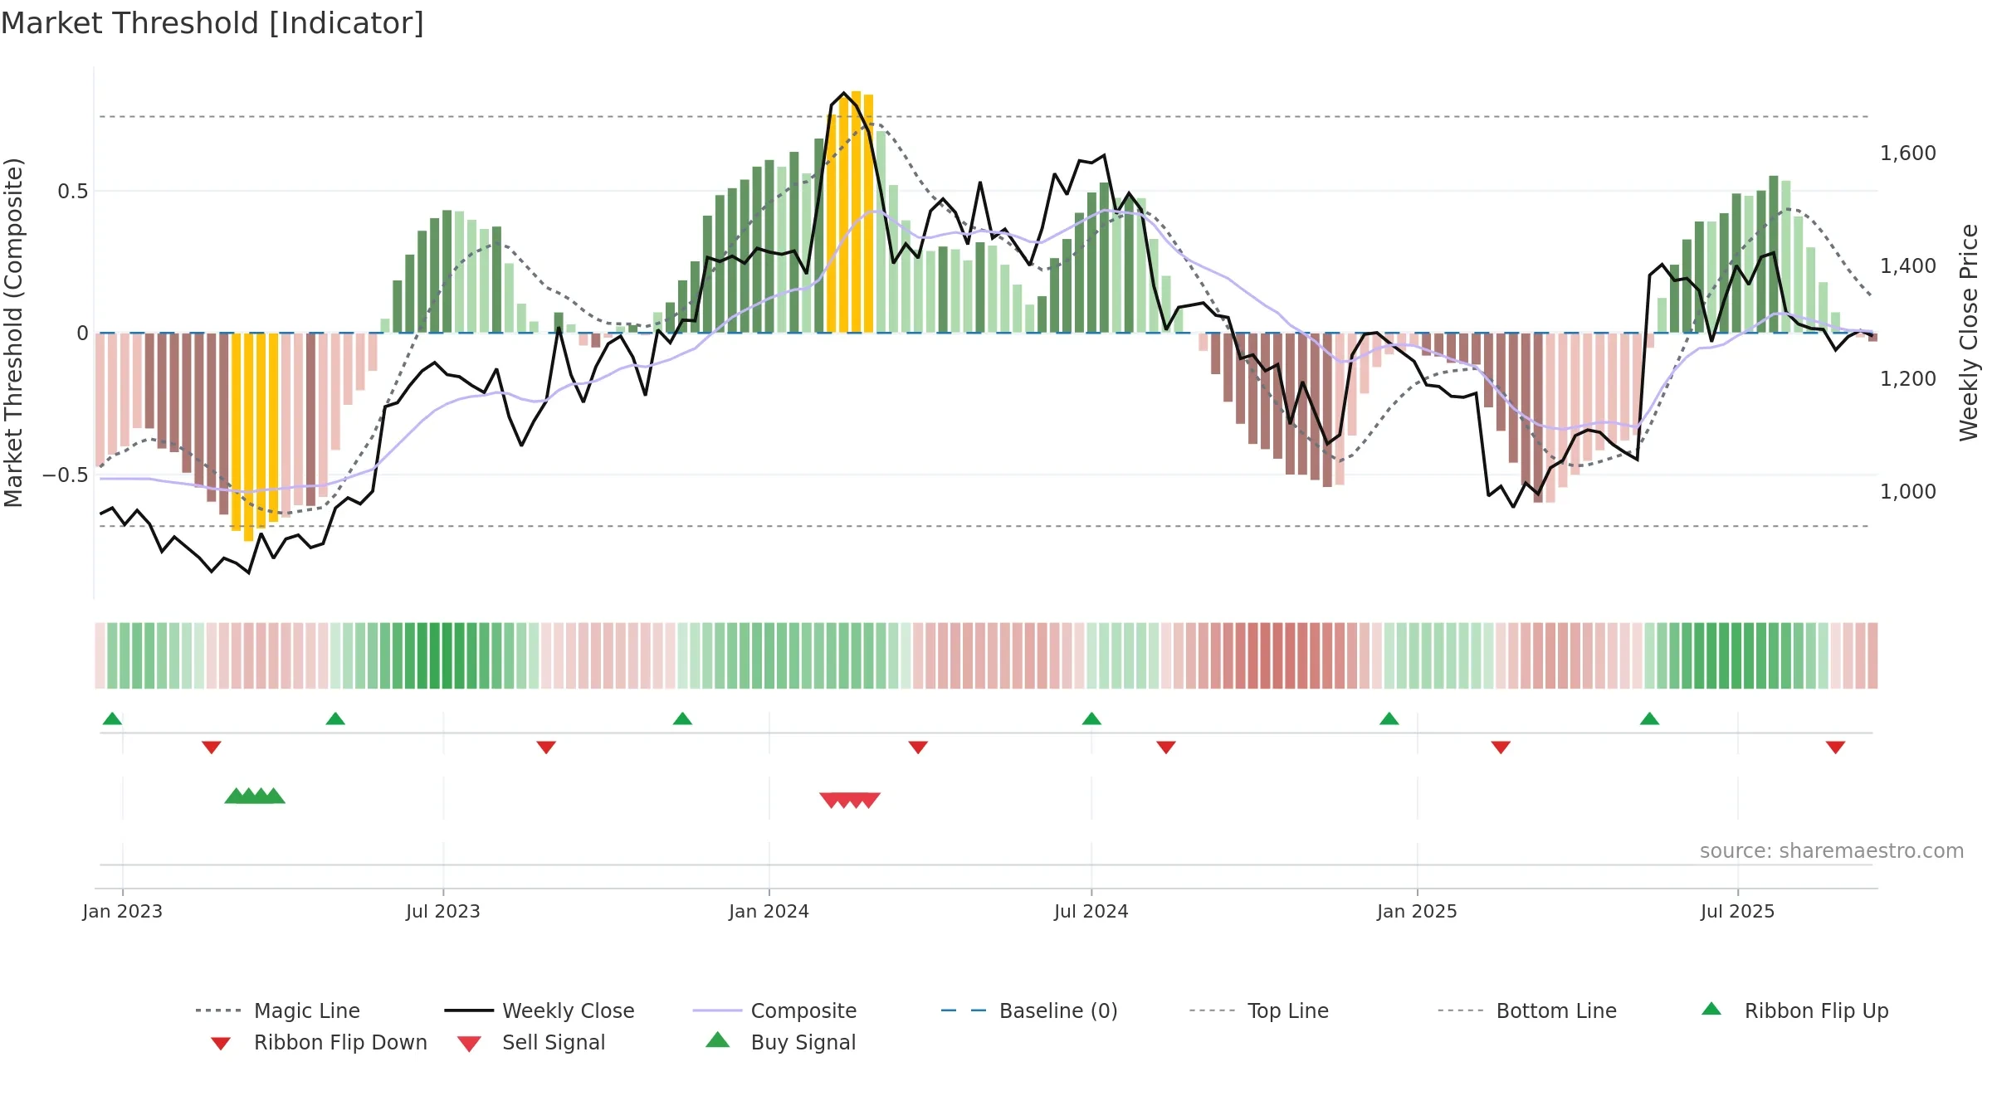Toggle Weekly Close legend entry
The image size is (1992, 1120).
pos(539,1010)
